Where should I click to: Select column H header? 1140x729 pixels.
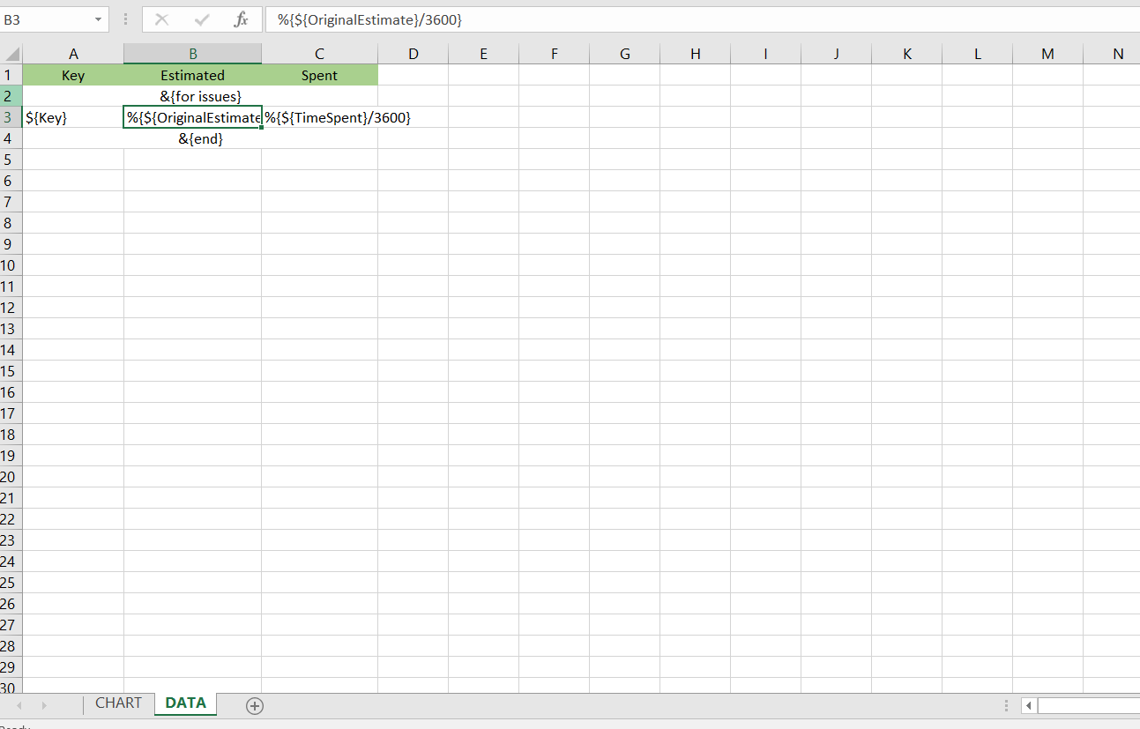point(695,54)
